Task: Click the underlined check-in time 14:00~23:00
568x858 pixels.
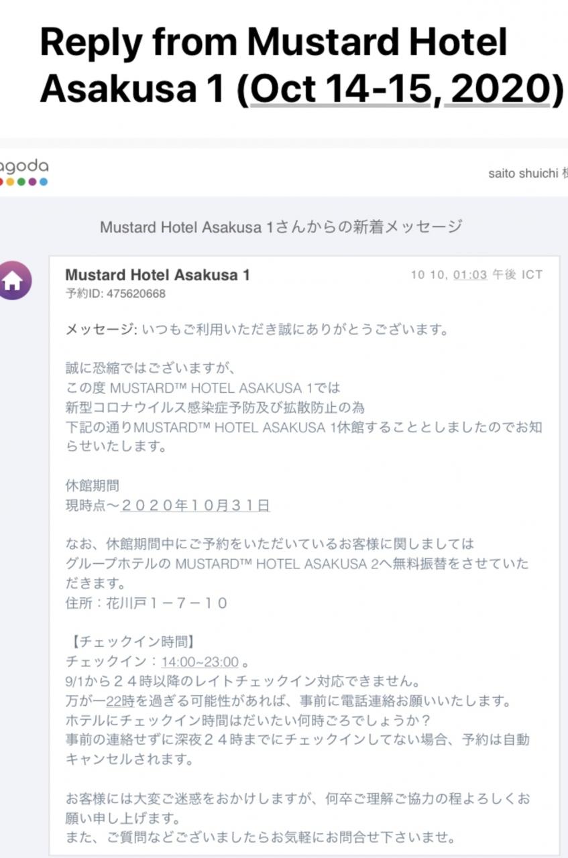Action: click(x=200, y=662)
